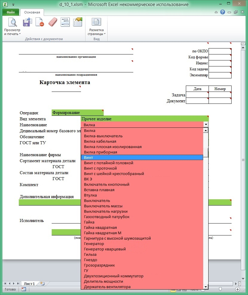Select Вилка приборная list entry

[142, 152]
